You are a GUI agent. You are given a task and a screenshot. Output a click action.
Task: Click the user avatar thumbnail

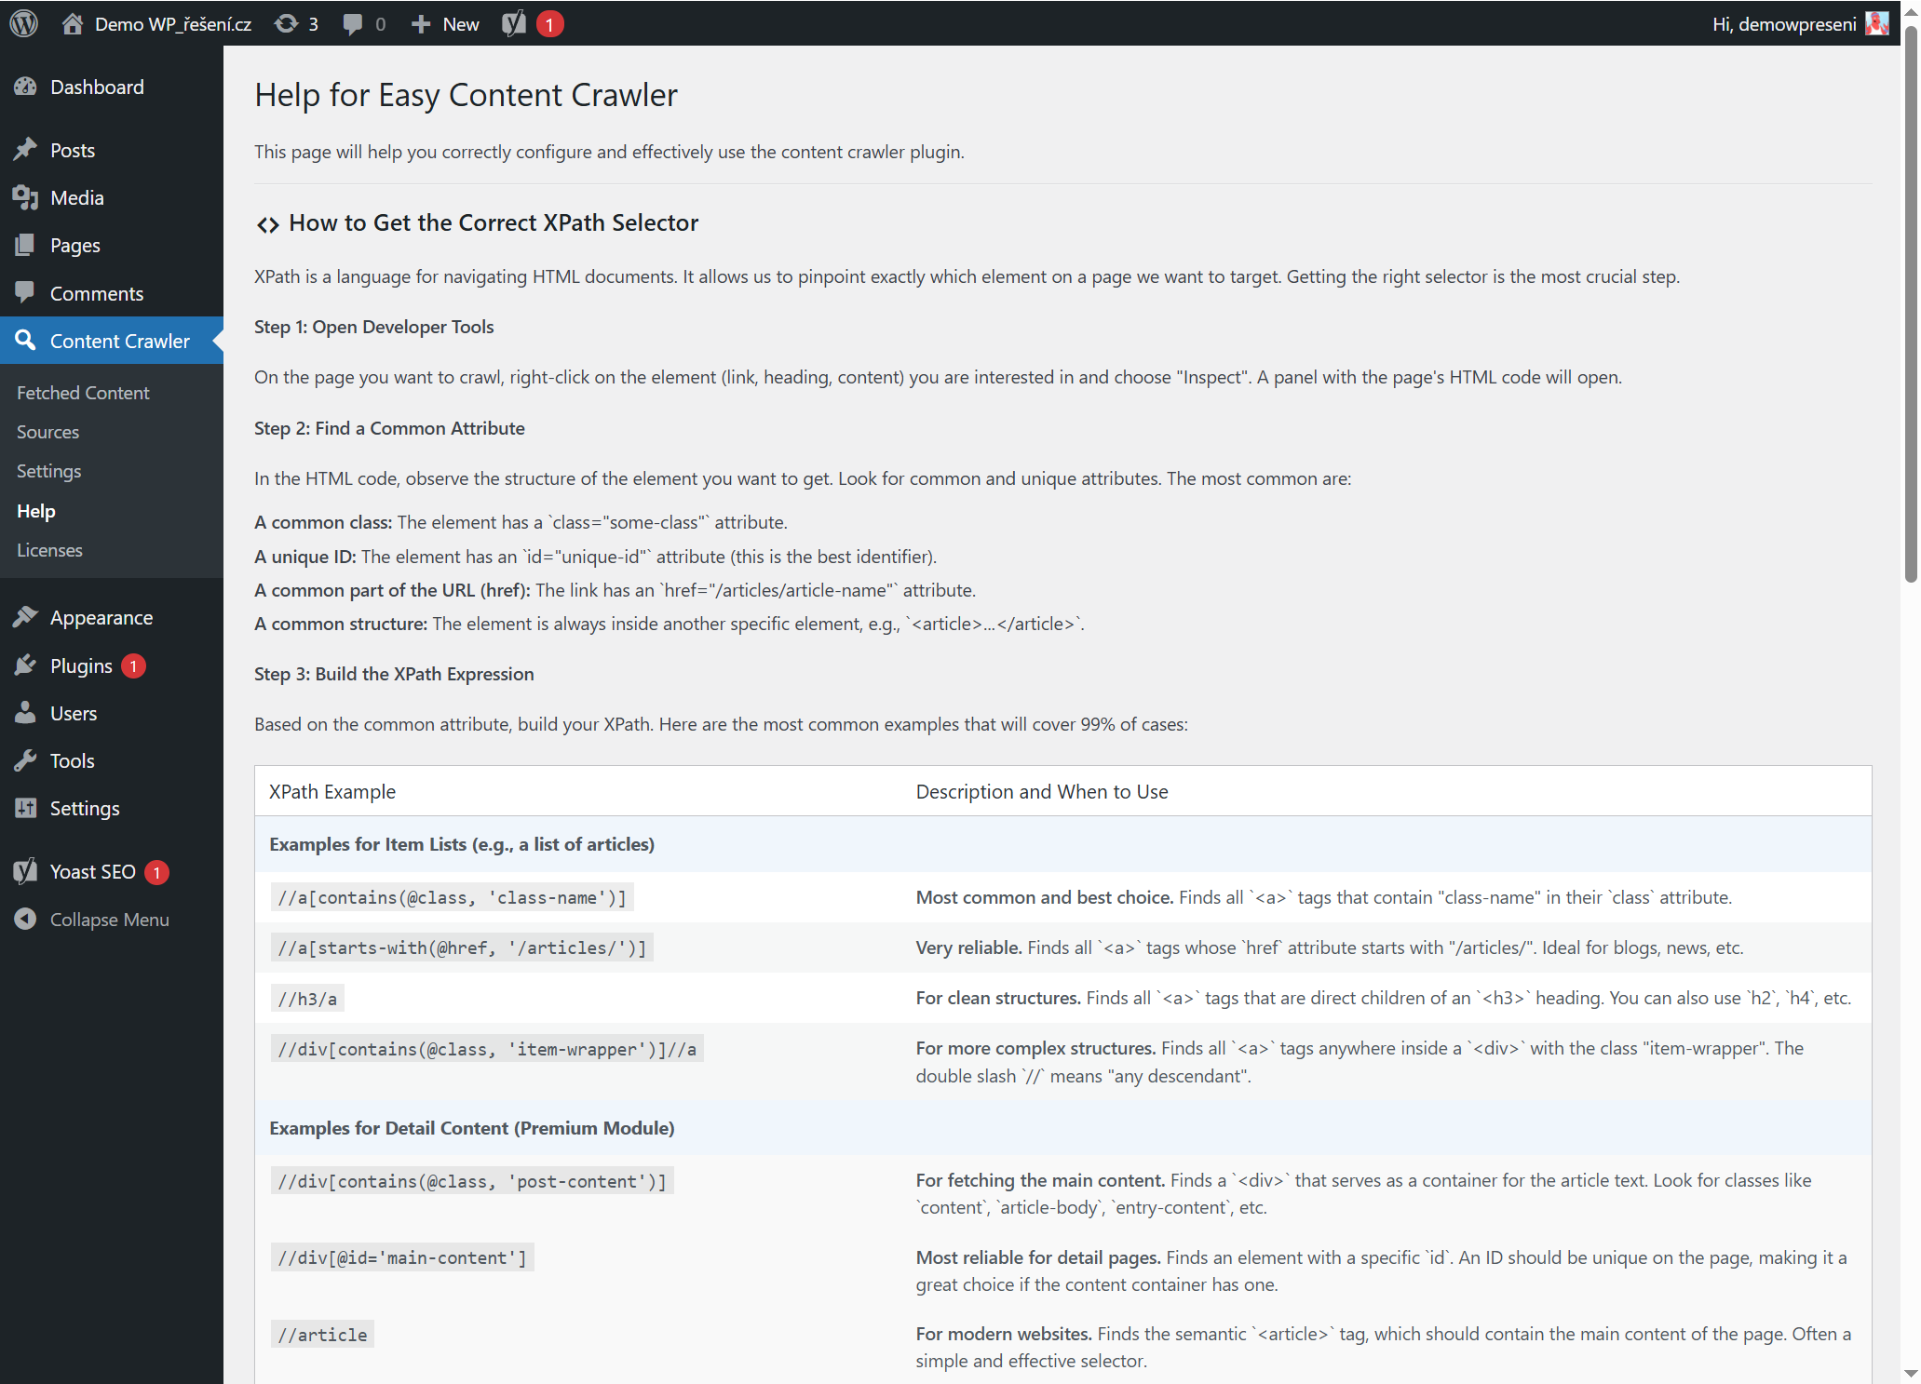1876,23
